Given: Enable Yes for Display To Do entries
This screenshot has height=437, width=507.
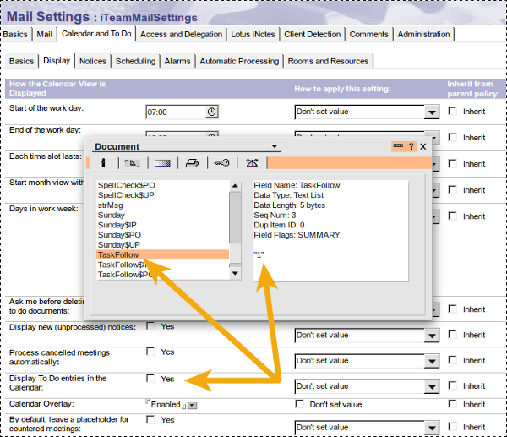Looking at the screenshot, I should (150, 378).
